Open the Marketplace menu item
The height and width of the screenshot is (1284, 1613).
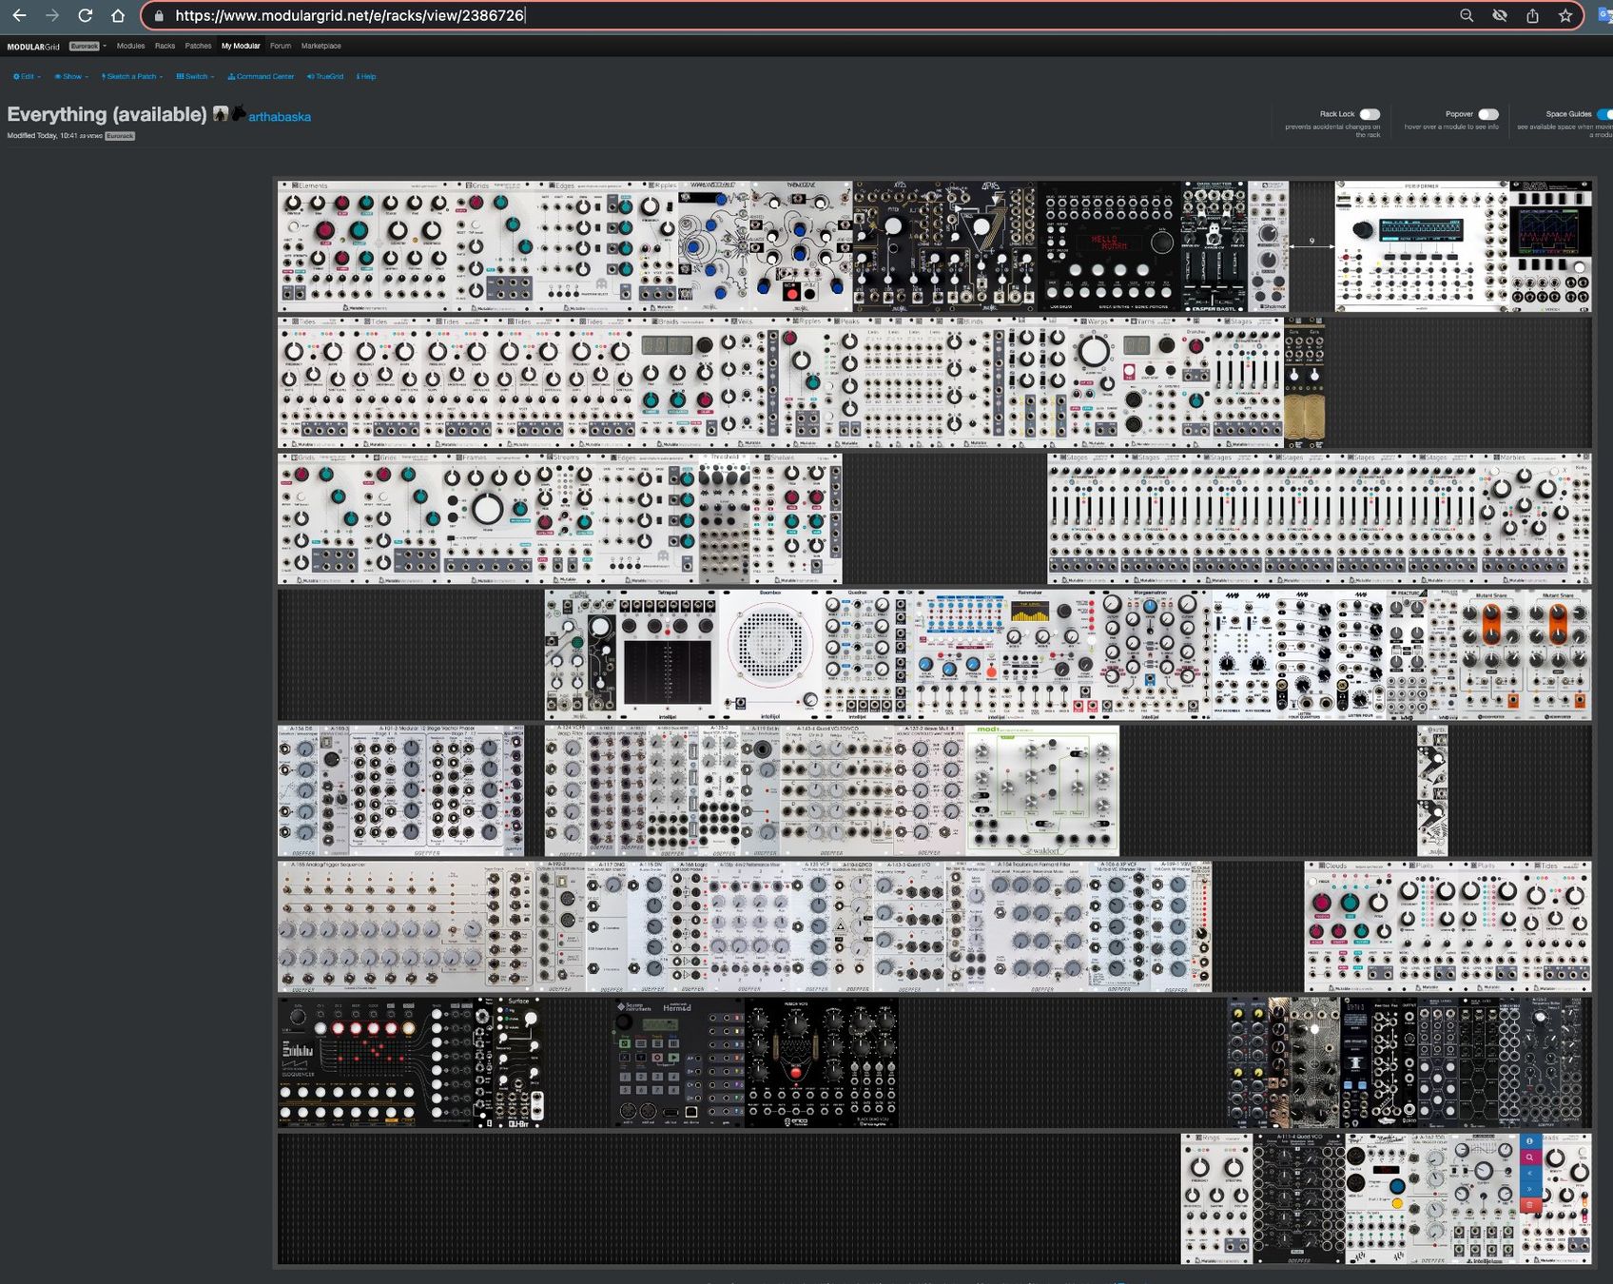pyautogui.click(x=321, y=46)
